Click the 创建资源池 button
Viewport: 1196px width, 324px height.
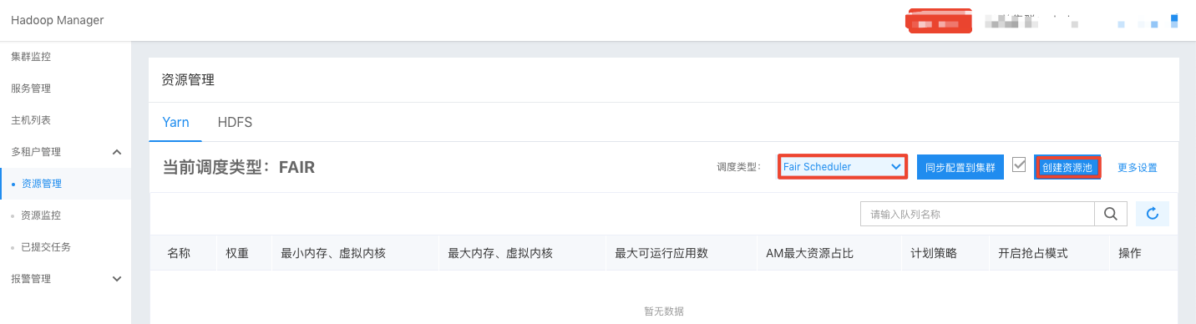click(1067, 167)
